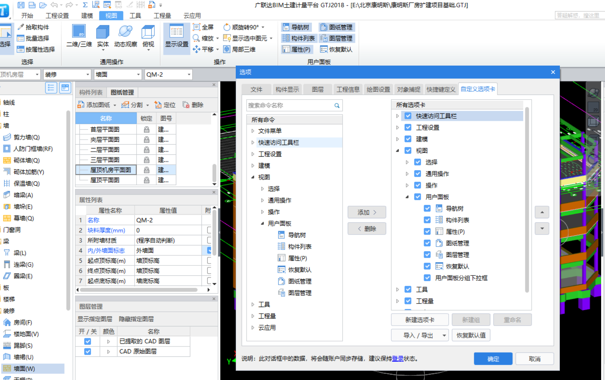Open the 快捷键定义 tab in options dialog

tap(441, 90)
